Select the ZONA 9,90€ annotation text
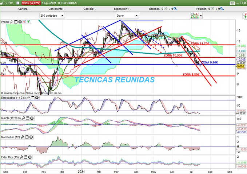Viewport: 247px width, 174px height. 210,62
